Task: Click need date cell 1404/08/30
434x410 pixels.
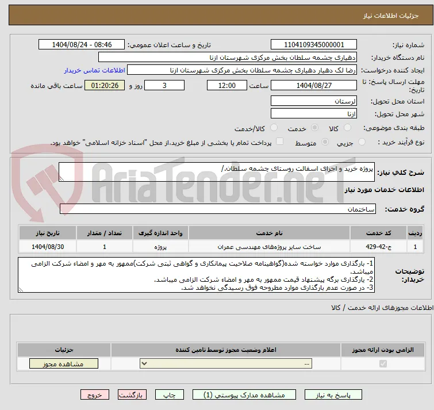Action: pos(48,247)
